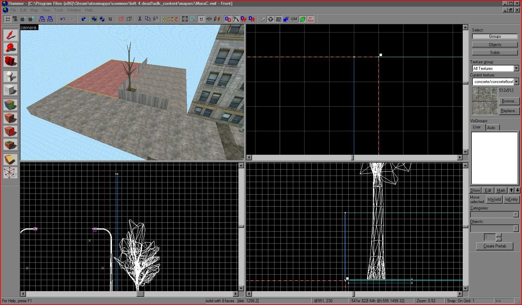The width and height of the screenshot is (522, 305).
Task: Click the bottom-left viewport horizontal scrollbar thumb
Action: [x=140, y=294]
